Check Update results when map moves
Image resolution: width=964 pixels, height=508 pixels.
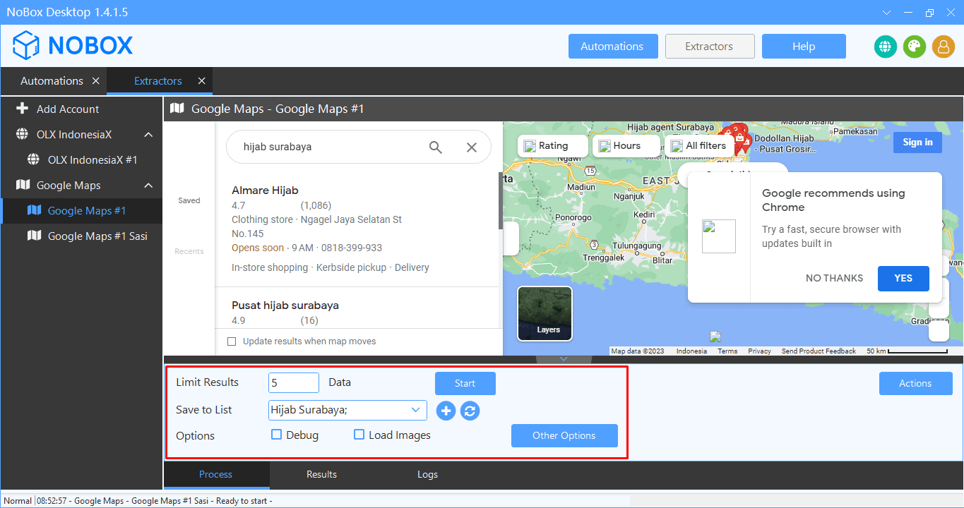(232, 341)
